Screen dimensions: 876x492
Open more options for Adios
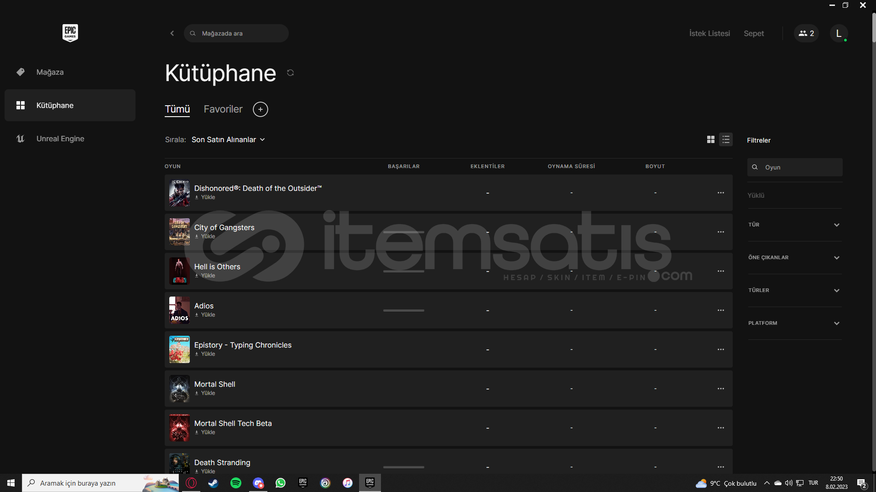[721, 310]
